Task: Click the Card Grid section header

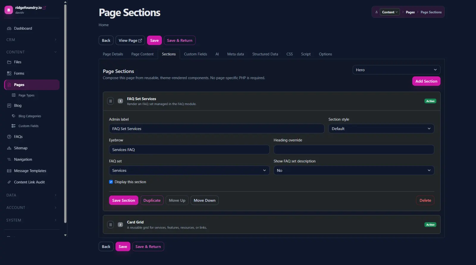Action: [x=272, y=225]
